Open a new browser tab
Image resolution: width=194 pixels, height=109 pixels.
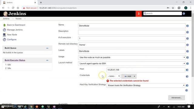41,2
